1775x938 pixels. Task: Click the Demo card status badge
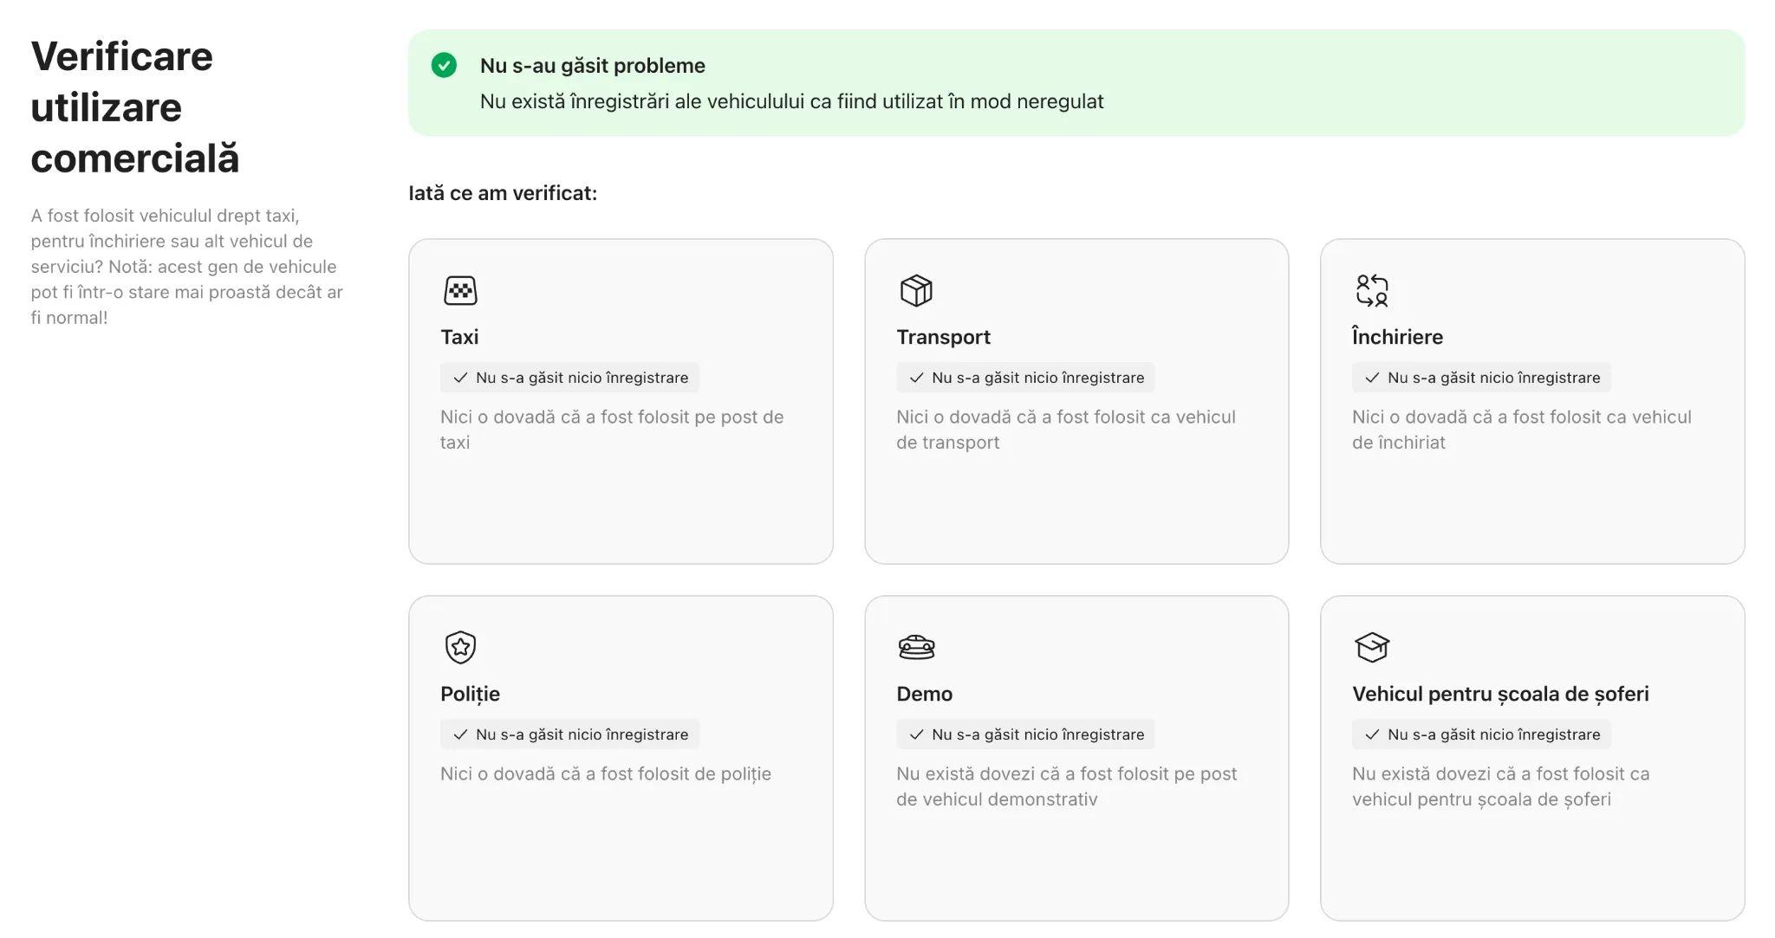pyautogui.click(x=1025, y=734)
